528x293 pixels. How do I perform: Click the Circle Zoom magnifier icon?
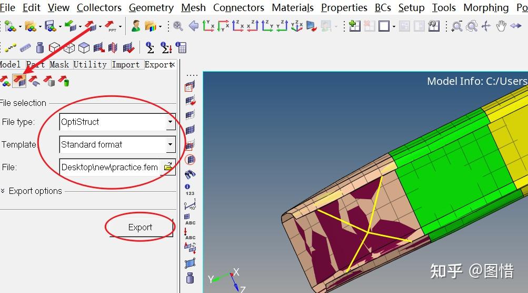[472, 26]
